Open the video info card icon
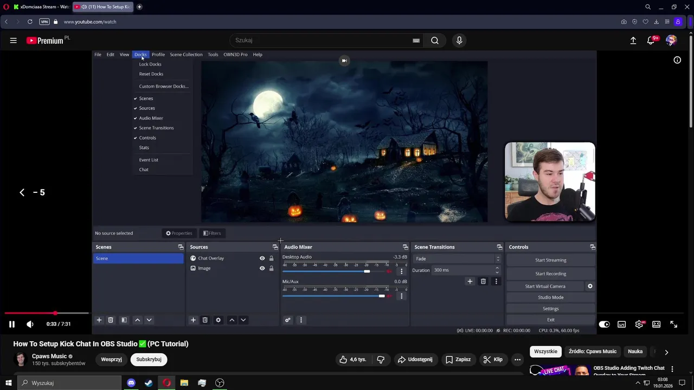The height and width of the screenshot is (390, 694). pyautogui.click(x=677, y=60)
